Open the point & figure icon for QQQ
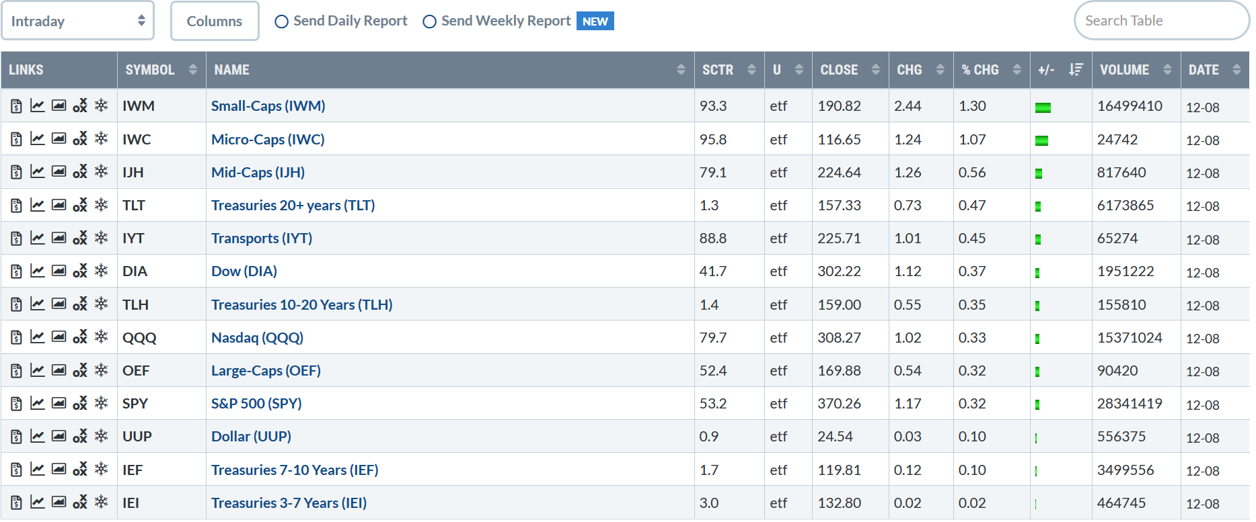The height and width of the screenshot is (522, 1256). [x=80, y=337]
